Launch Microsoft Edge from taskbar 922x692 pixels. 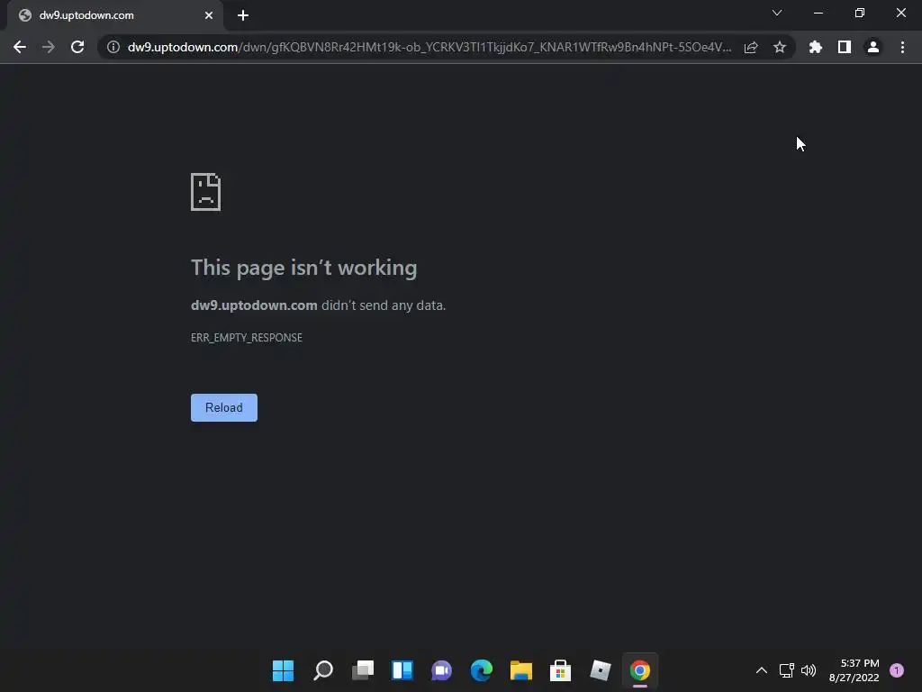482,670
